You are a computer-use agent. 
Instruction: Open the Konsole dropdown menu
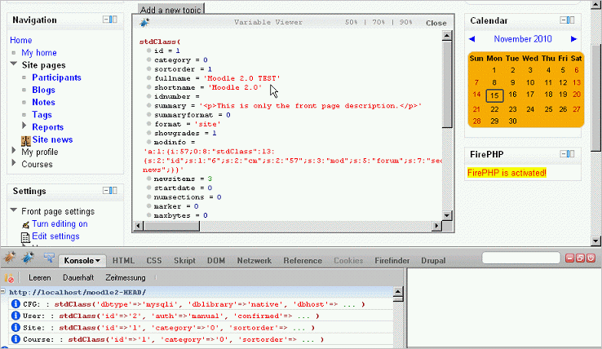click(x=85, y=260)
